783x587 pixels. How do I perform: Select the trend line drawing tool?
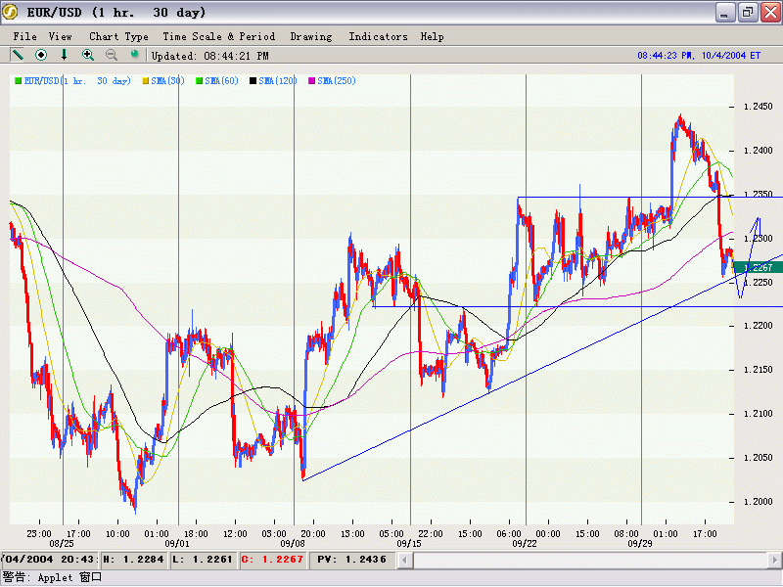[18, 55]
